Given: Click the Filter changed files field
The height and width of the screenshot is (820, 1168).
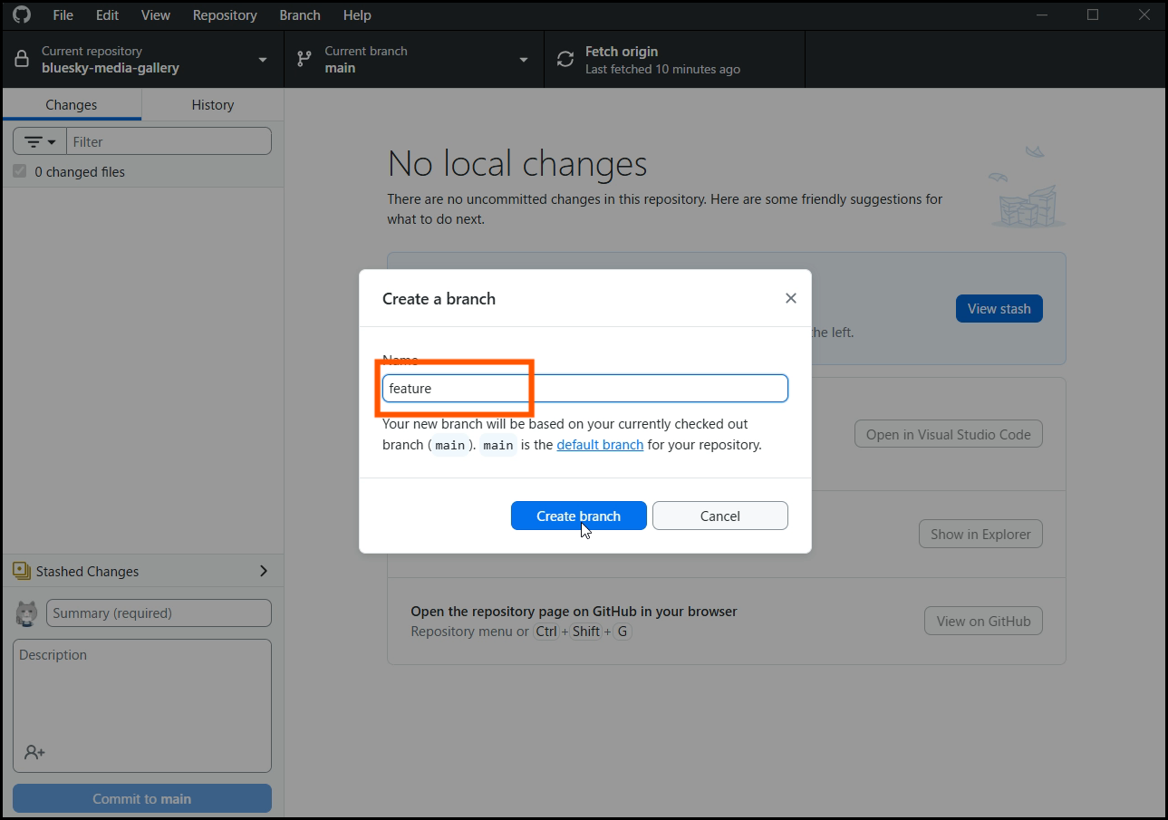Looking at the screenshot, I should tap(169, 141).
